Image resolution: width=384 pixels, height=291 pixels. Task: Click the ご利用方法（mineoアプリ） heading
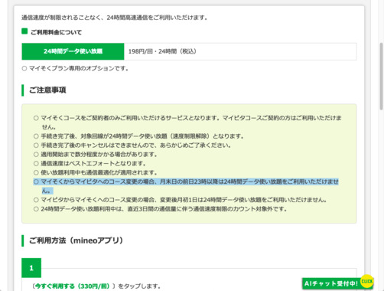76,240
